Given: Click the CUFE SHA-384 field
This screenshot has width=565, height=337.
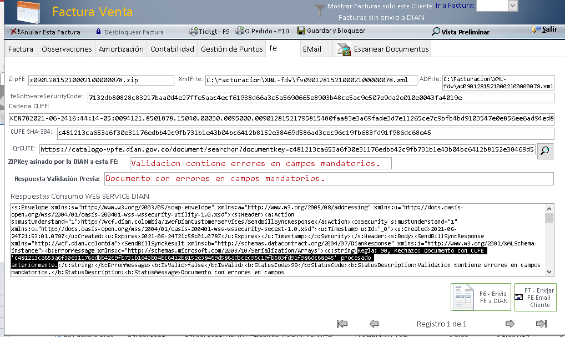Looking at the screenshot, I should (306, 133).
